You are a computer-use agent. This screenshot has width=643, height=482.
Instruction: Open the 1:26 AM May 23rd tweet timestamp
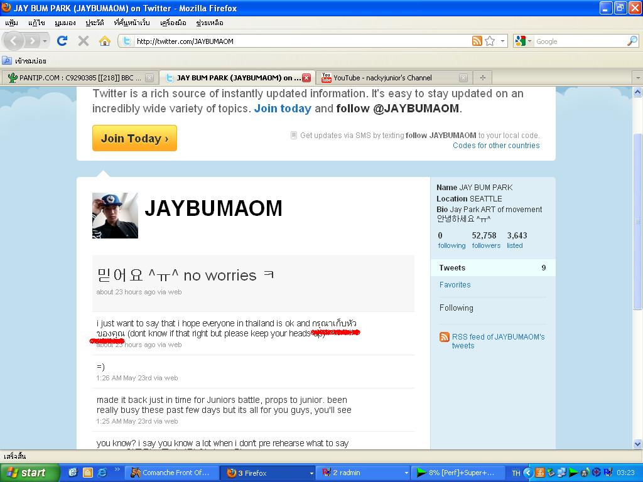coord(137,378)
